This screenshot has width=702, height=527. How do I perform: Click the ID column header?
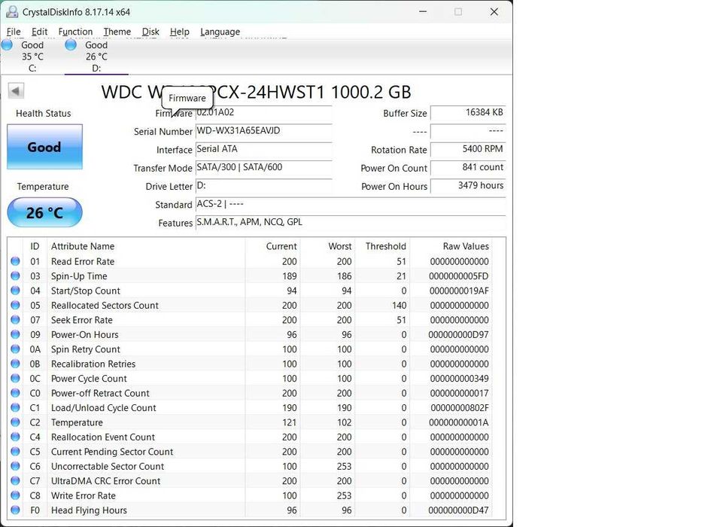point(35,246)
